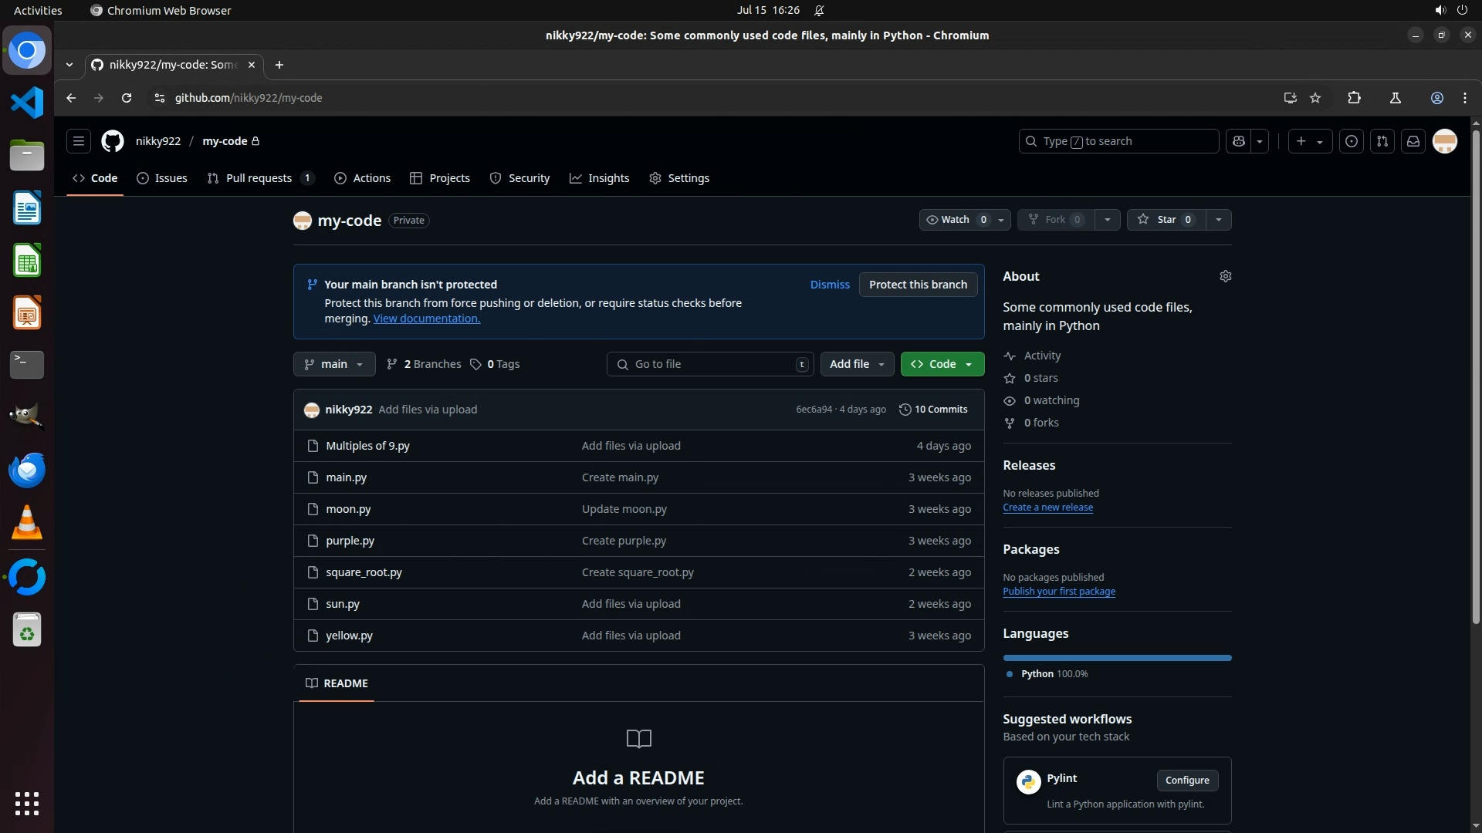Click the Go to file search field
This screenshot has height=833, width=1482.
710,364
